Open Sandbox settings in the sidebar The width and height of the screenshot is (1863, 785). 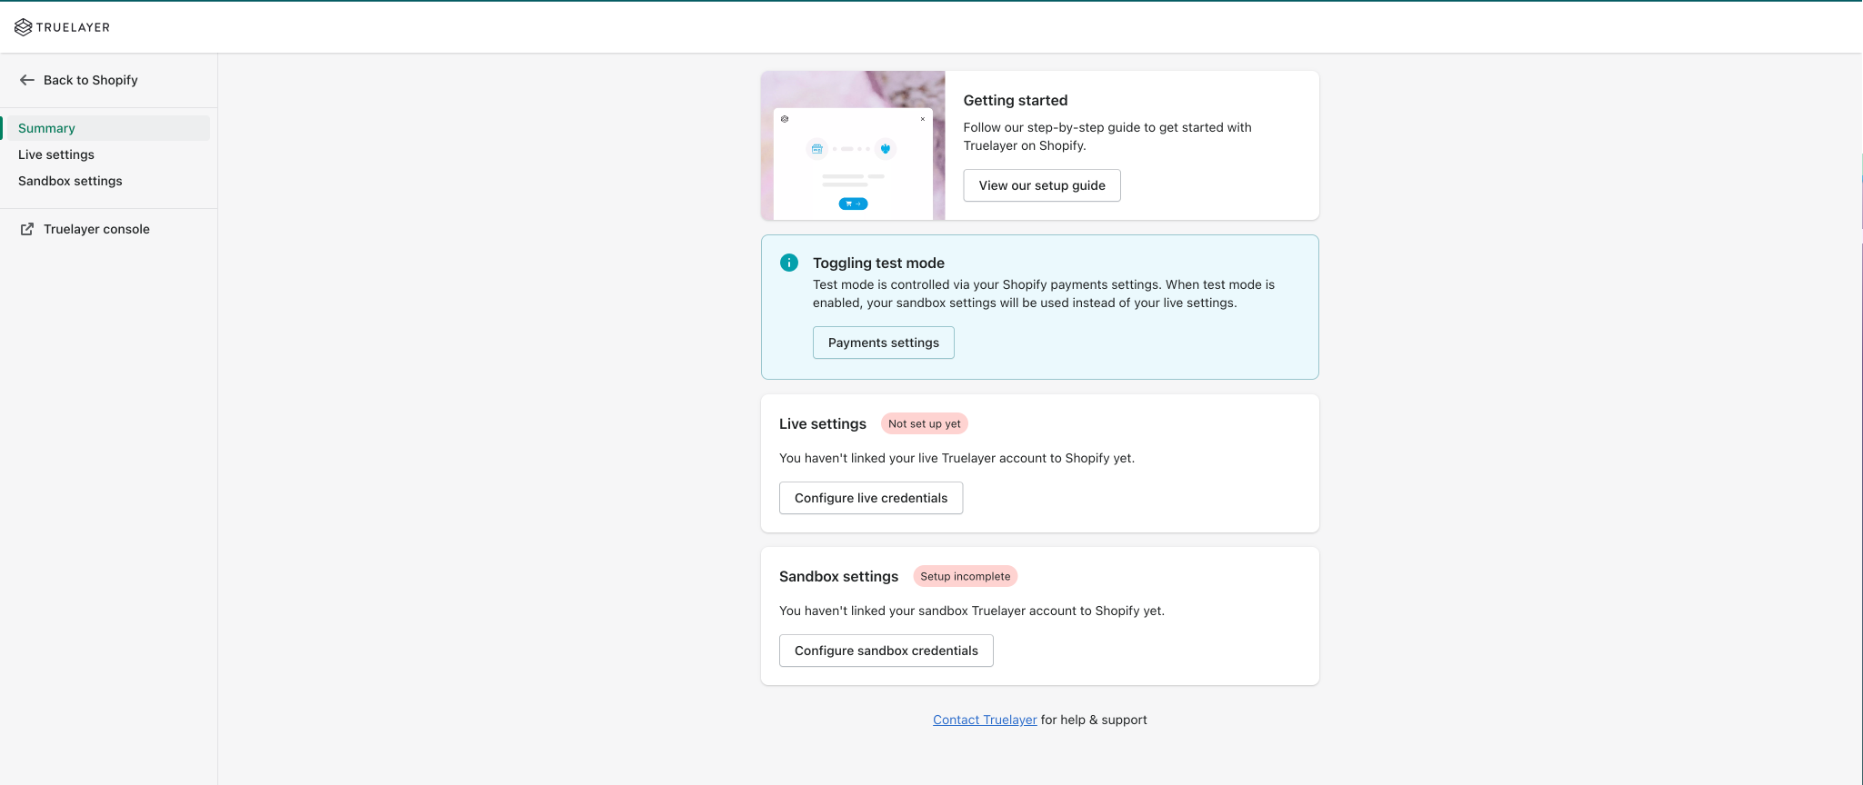[70, 181]
